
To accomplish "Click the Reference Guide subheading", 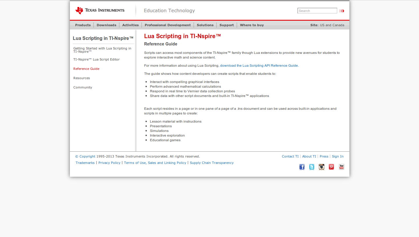I will (x=161, y=44).
